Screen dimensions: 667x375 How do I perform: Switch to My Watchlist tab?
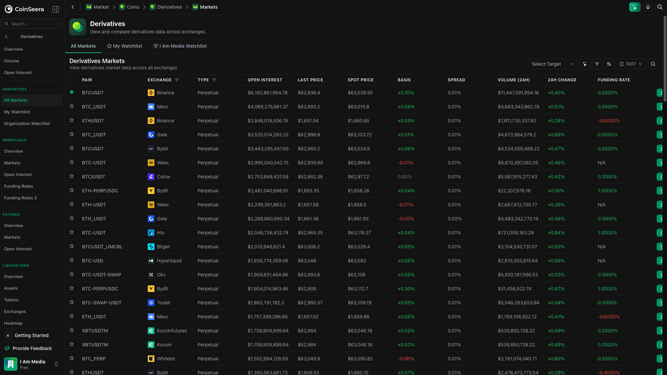[124, 46]
